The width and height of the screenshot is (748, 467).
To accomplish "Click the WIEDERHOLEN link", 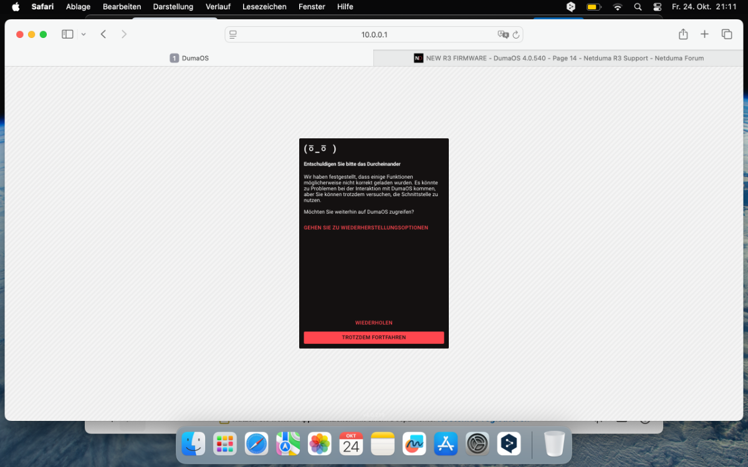I will coord(374,323).
